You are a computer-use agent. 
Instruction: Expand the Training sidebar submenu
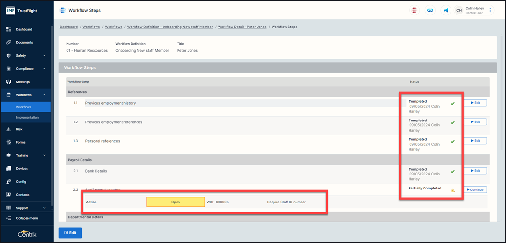click(44, 155)
